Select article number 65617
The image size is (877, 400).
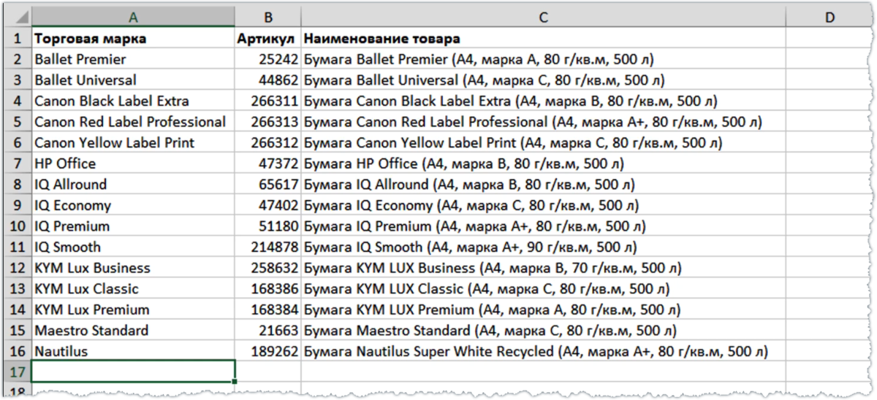[x=268, y=185]
